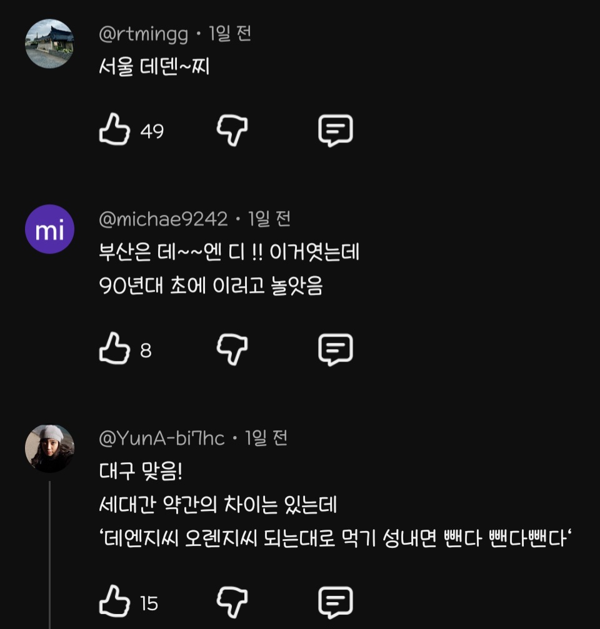This screenshot has height=629, width=600.
Task: Dislike the comment by @YunA-bi7hc
Action: 232,603
